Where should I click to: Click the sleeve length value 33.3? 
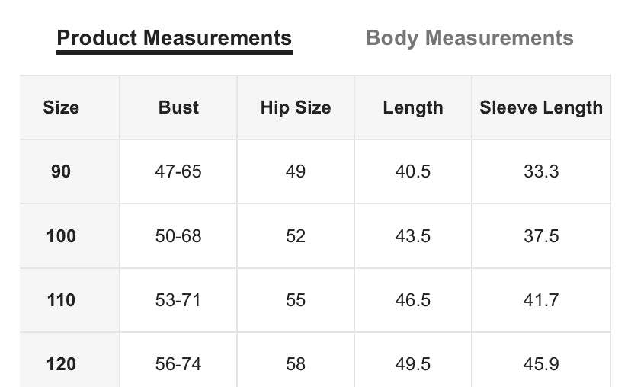(x=541, y=171)
